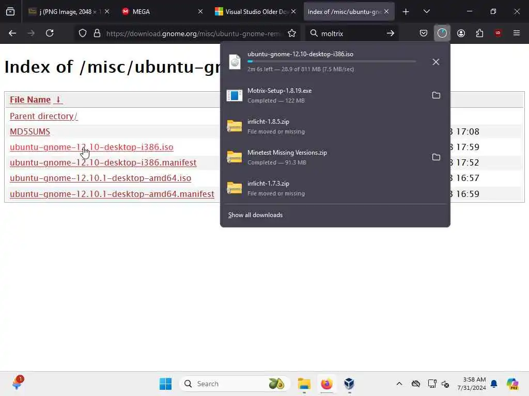Open Firefox View recent browsing icon
This screenshot has height=396, width=529.
pyautogui.click(x=10, y=12)
